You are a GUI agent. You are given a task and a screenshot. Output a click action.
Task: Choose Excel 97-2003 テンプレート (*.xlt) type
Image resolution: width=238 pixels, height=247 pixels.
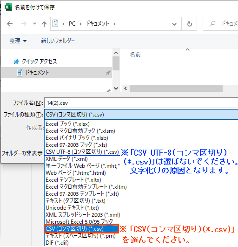pos(82,194)
